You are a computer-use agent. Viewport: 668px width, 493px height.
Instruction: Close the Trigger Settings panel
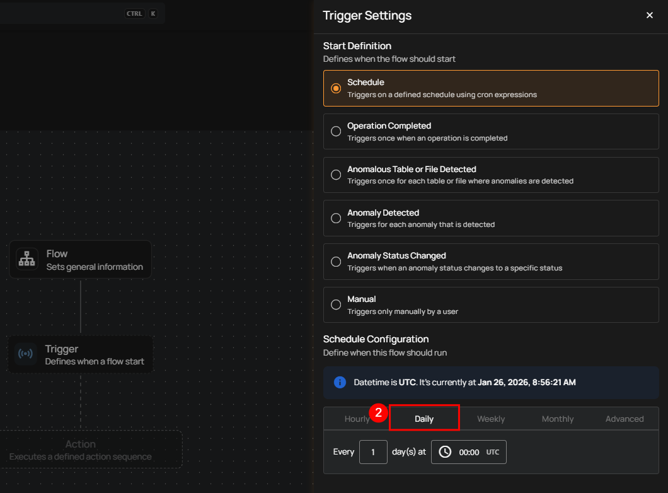click(x=649, y=15)
